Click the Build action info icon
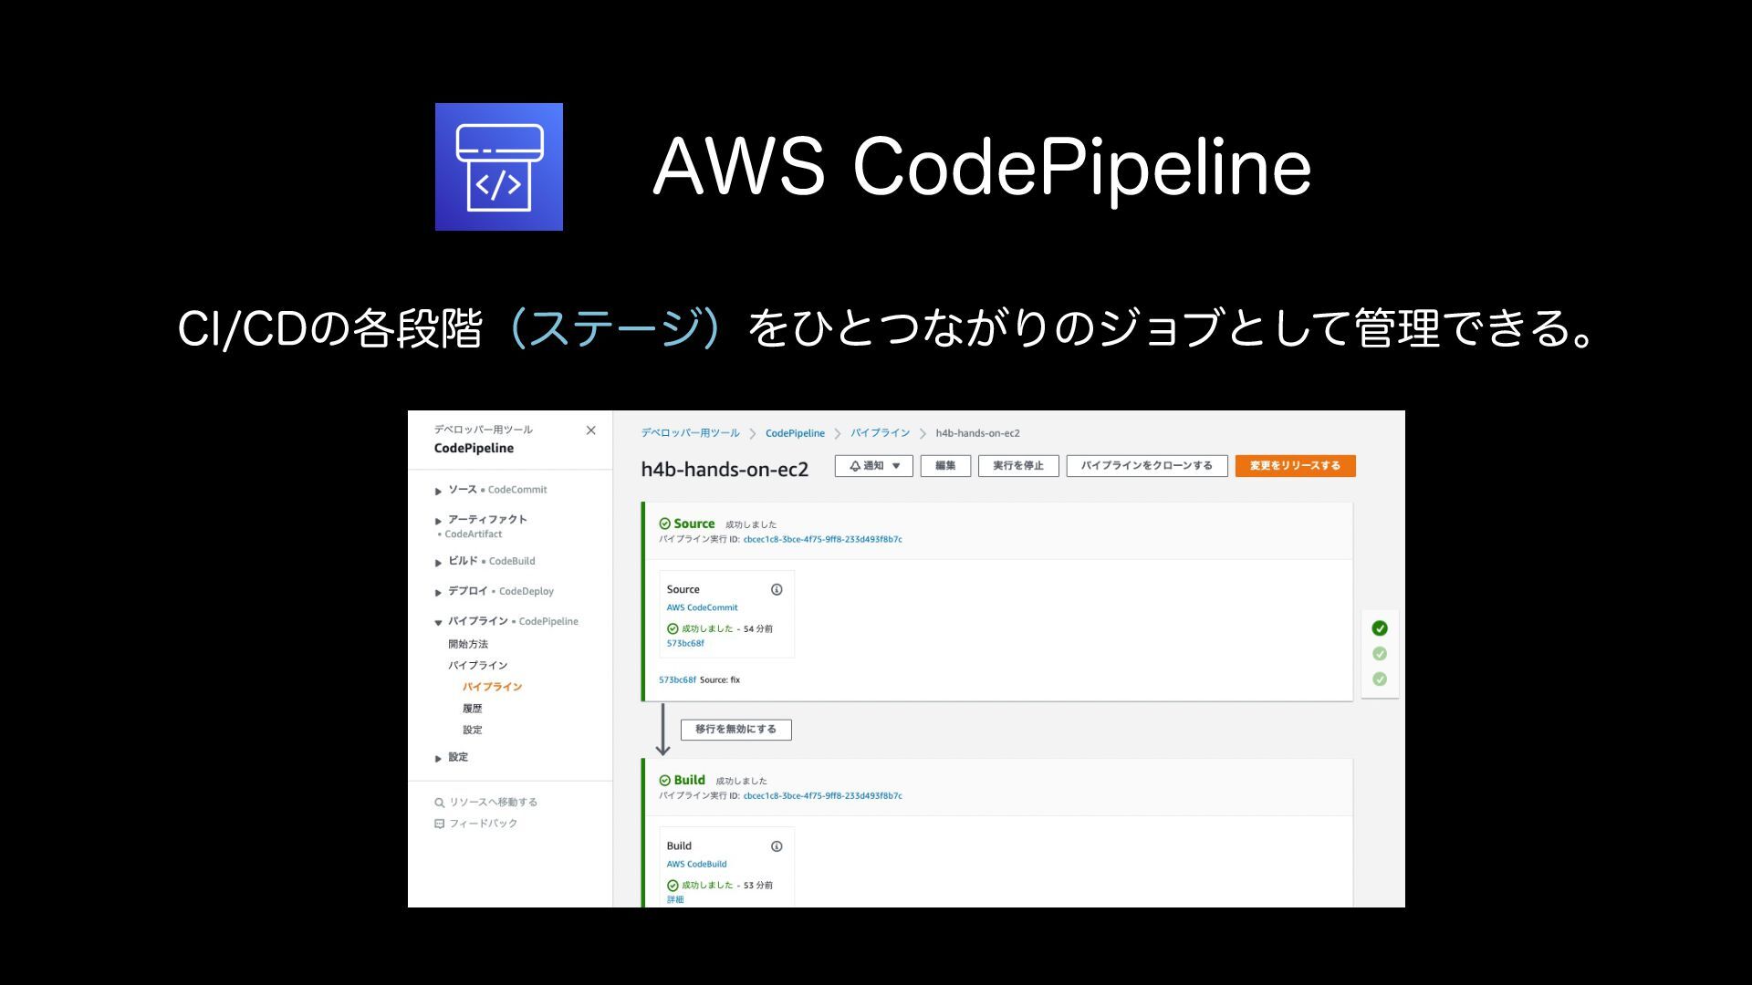 [777, 846]
